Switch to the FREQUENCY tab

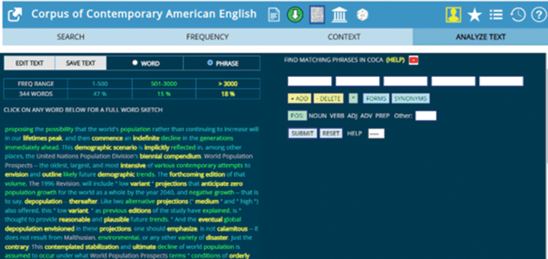pos(207,37)
